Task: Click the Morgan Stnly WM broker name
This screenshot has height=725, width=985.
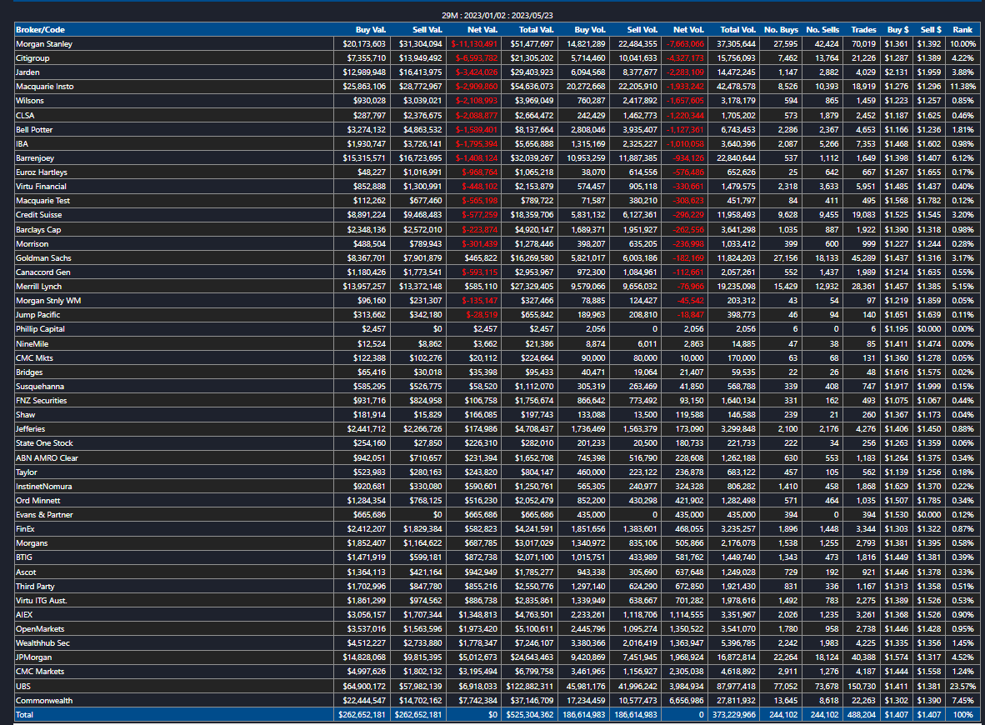Action: pos(48,300)
